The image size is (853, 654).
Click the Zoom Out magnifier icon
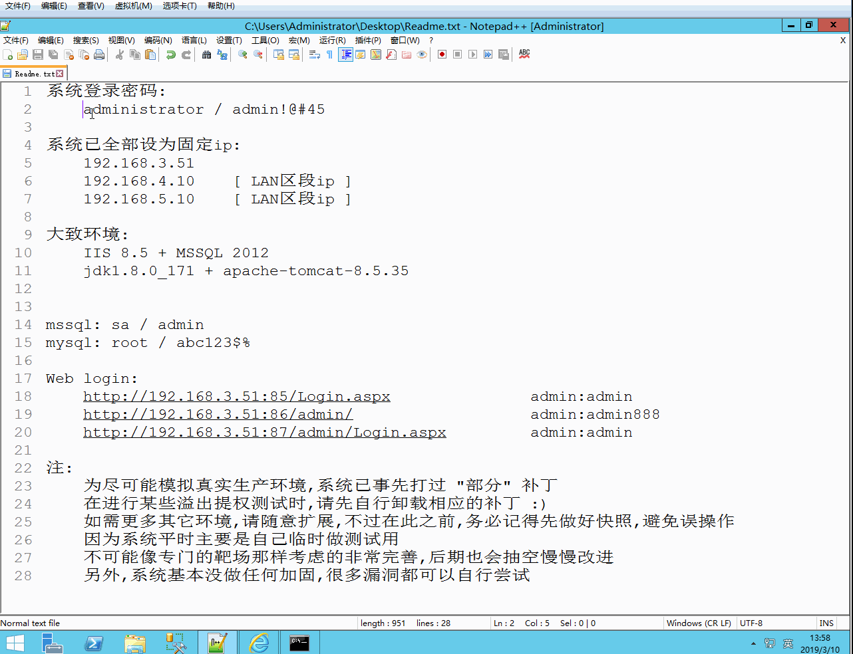258,54
